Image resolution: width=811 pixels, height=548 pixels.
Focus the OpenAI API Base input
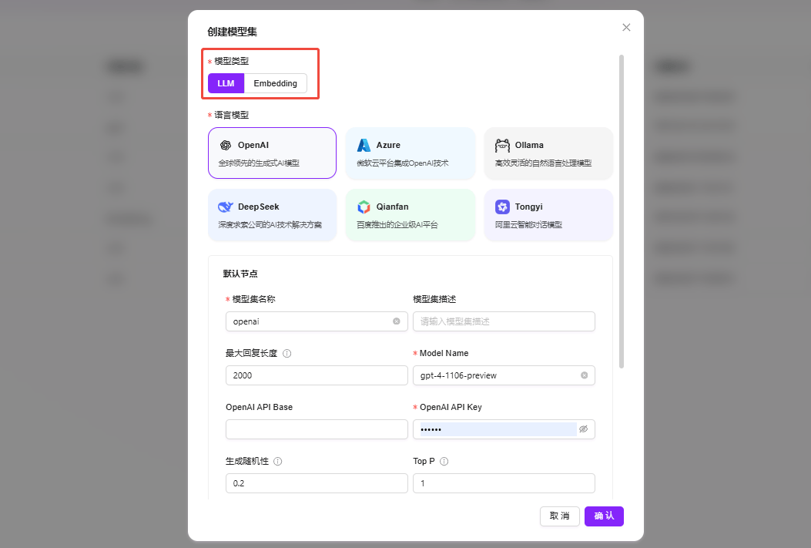pyautogui.click(x=317, y=429)
